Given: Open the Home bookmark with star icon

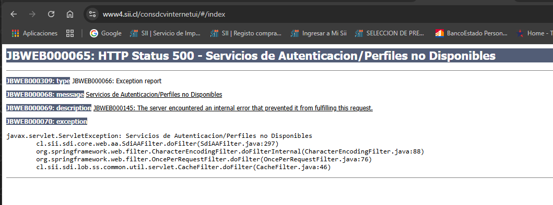Looking at the screenshot, I should [534, 33].
